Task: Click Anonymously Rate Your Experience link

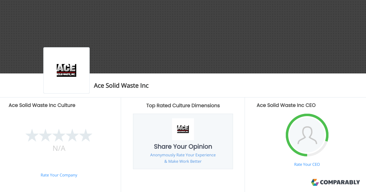Action: click(x=183, y=155)
